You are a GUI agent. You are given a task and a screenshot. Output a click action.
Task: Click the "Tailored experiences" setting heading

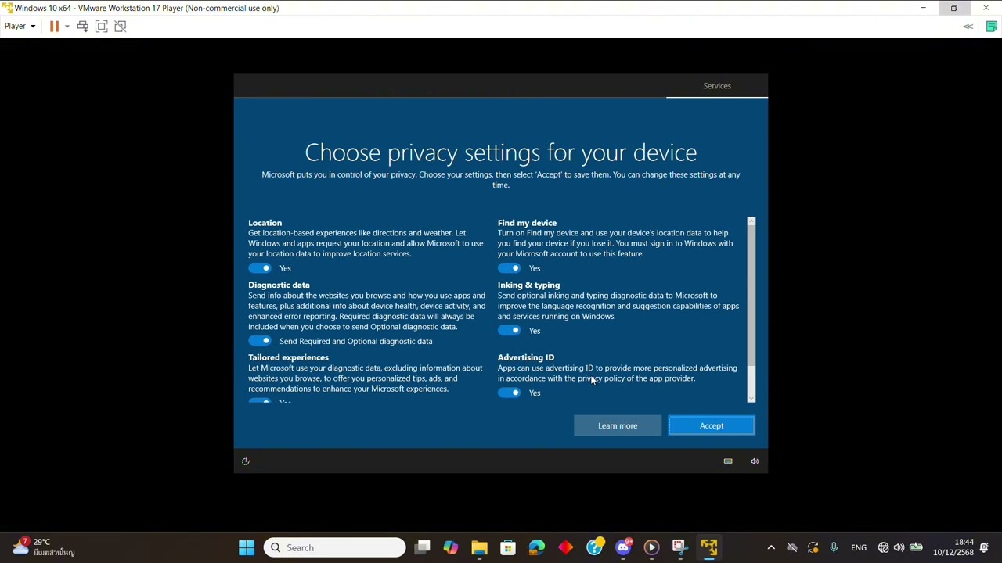click(x=288, y=357)
